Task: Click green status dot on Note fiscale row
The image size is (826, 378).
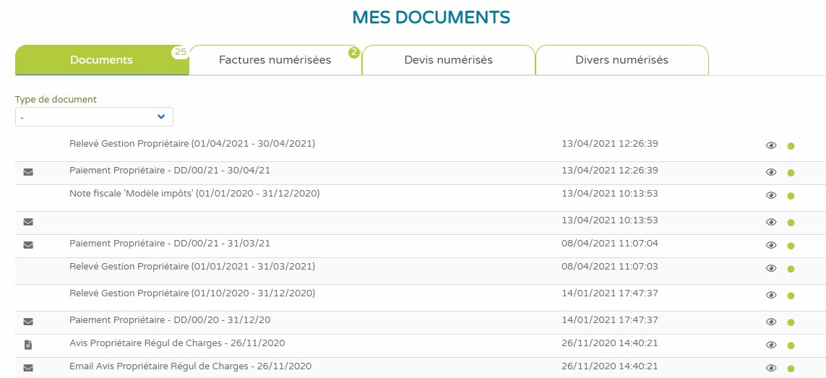Action: (791, 196)
